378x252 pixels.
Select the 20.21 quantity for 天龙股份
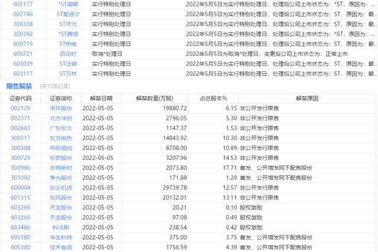[180, 207]
